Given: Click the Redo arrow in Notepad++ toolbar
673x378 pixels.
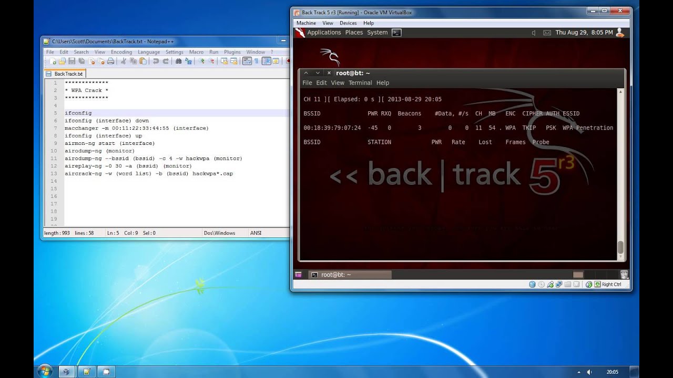Looking at the screenshot, I should 166,61.
